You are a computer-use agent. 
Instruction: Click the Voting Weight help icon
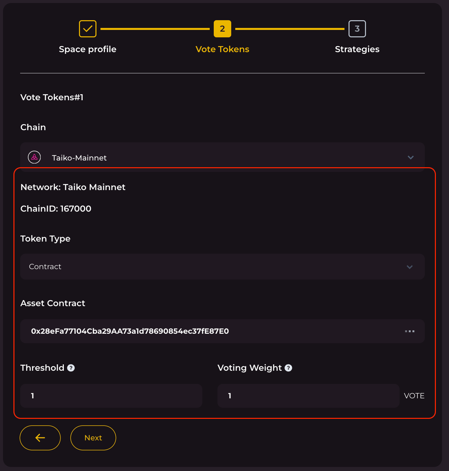[x=288, y=368]
